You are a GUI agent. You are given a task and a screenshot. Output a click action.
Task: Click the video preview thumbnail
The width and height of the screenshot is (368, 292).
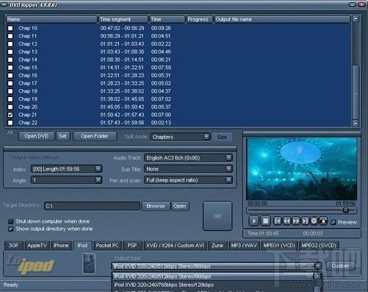point(302,168)
